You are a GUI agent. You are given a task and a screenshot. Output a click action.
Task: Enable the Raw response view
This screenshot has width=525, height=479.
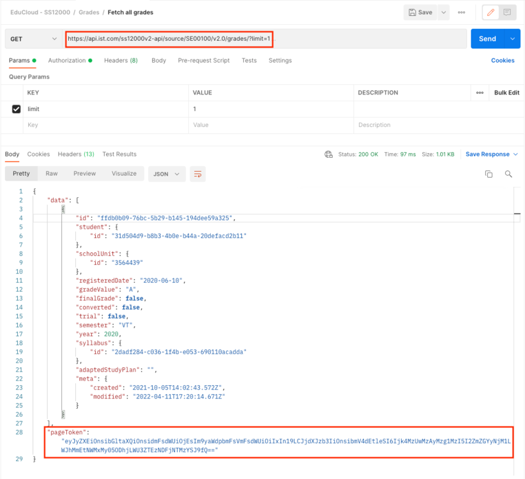(51, 173)
